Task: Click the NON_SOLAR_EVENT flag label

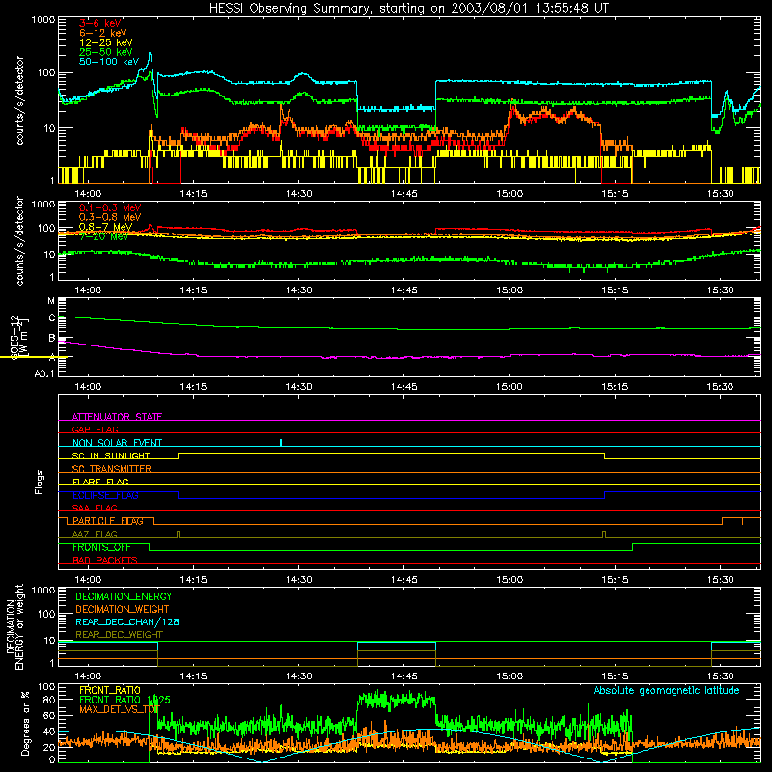Action: point(117,443)
